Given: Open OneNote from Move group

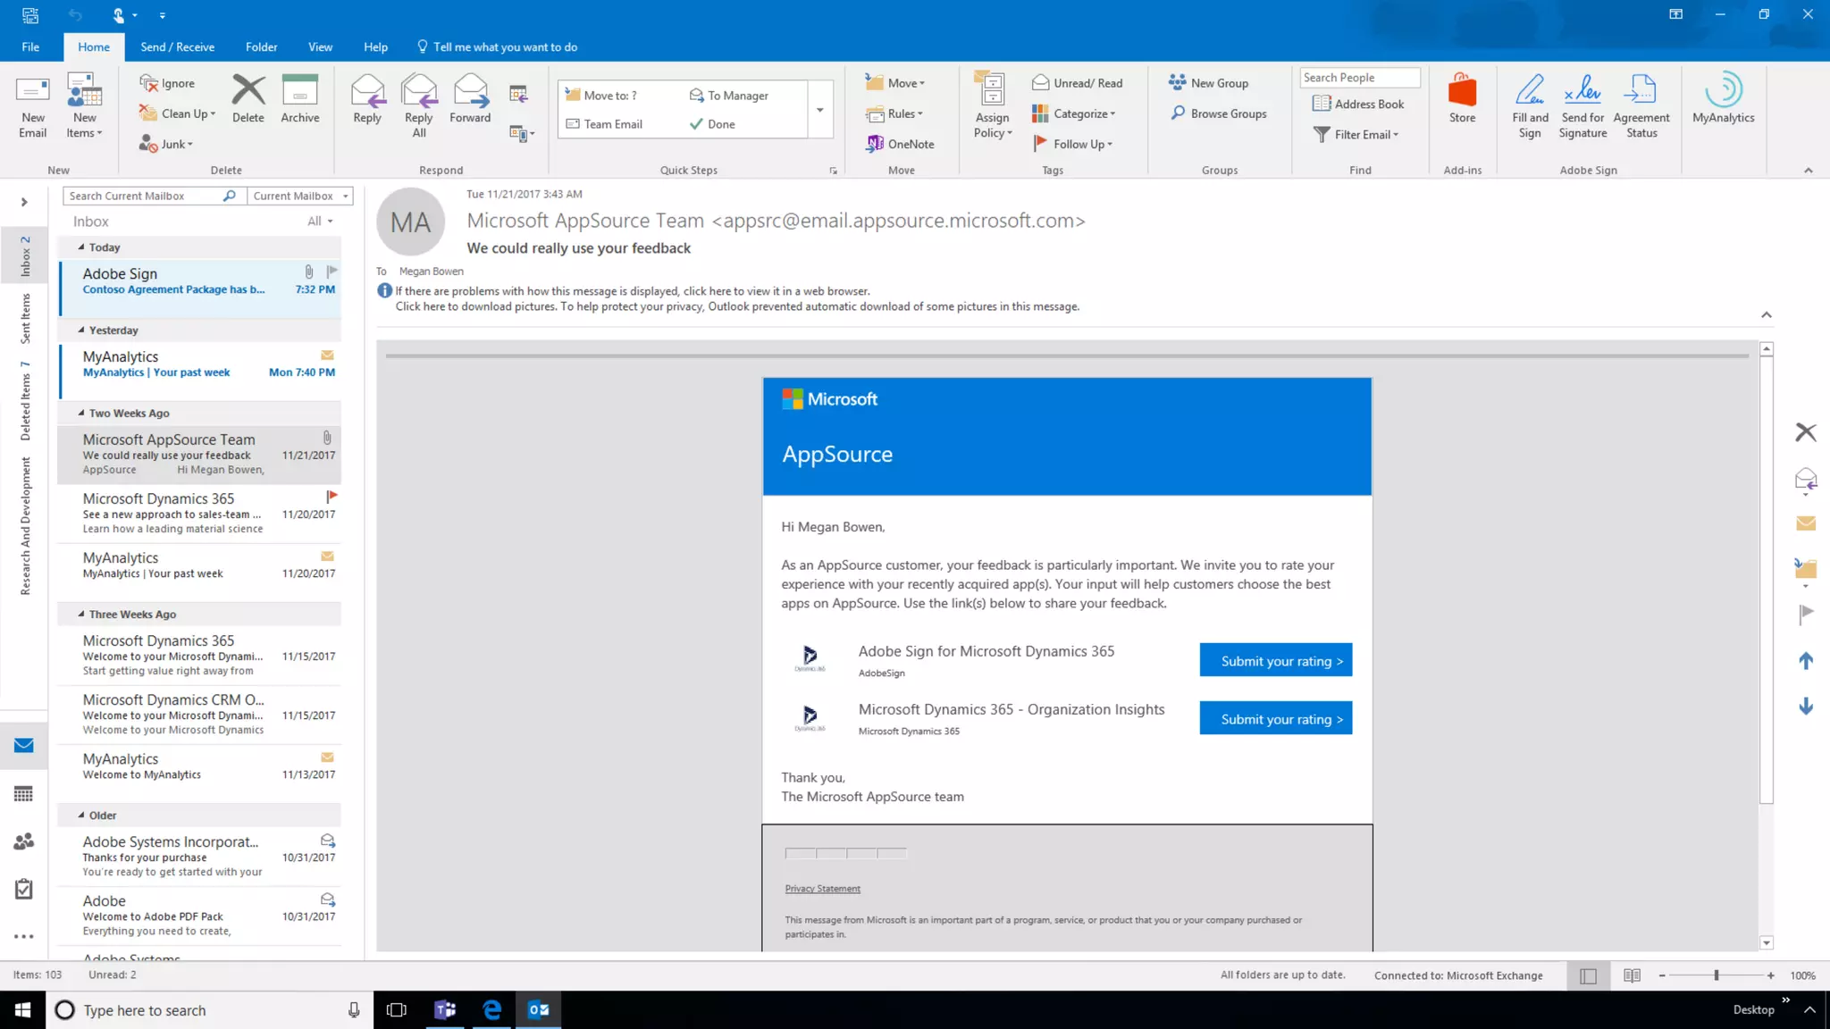Looking at the screenshot, I should coord(901,144).
